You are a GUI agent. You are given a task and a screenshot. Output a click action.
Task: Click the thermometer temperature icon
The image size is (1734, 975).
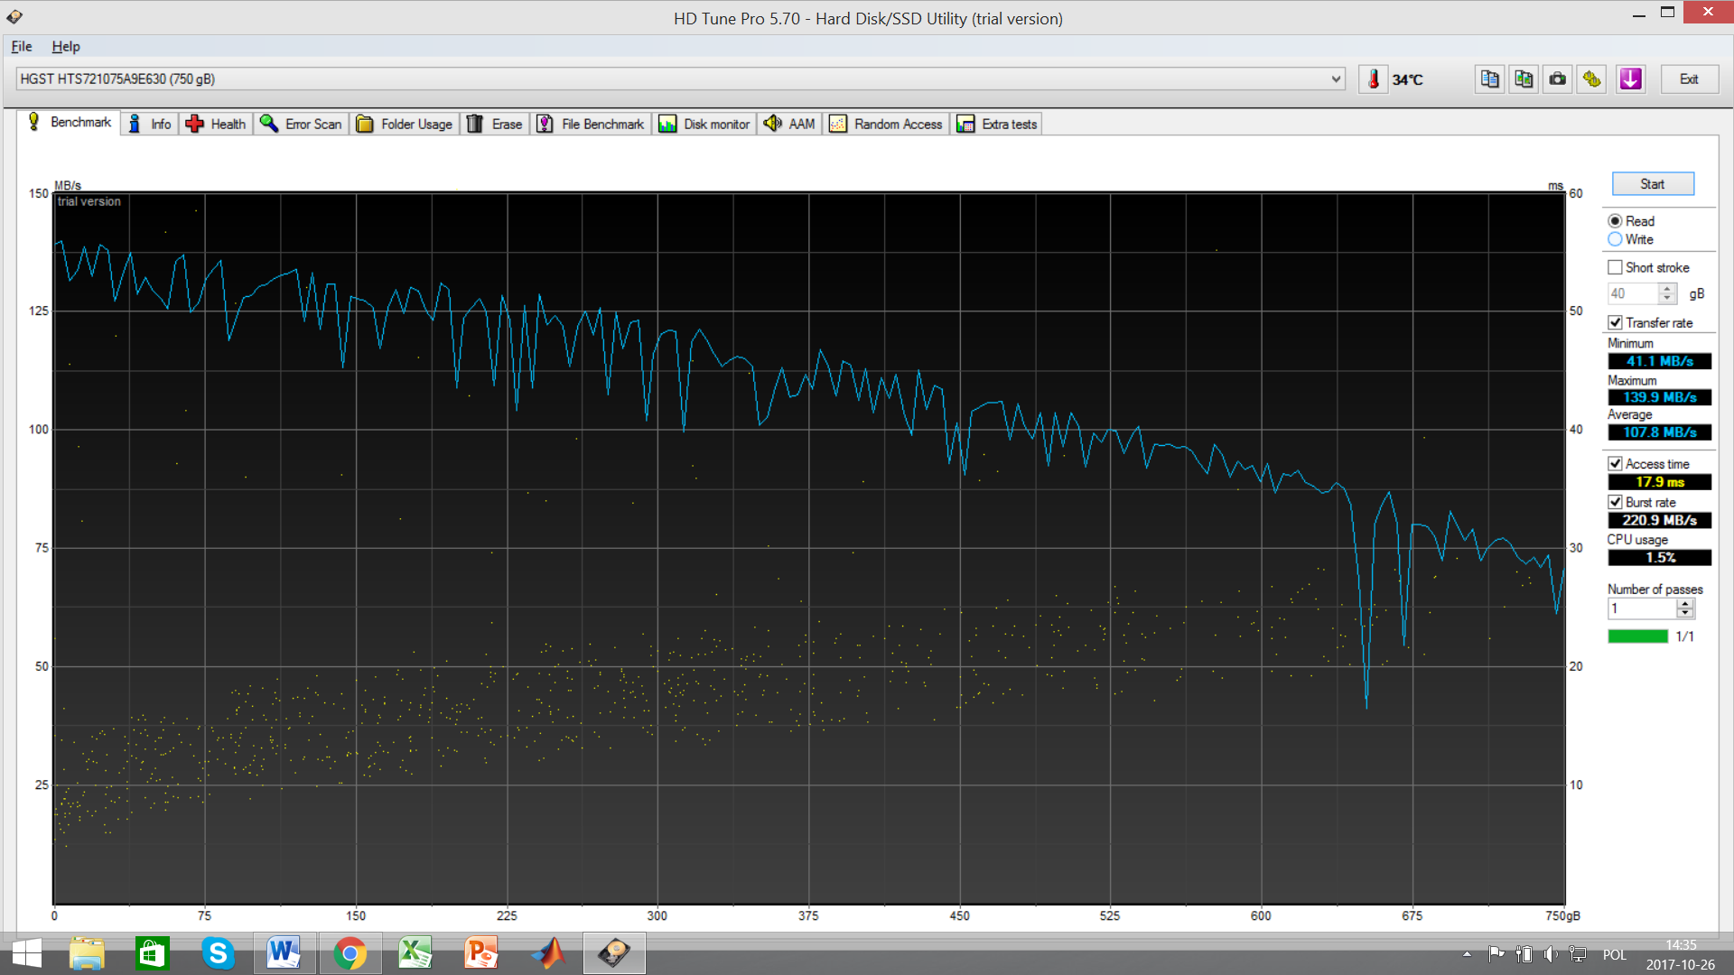(1373, 79)
